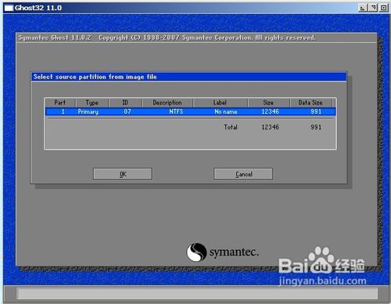Click the Part column header
The height and width of the screenshot is (304, 391).
tap(60, 103)
